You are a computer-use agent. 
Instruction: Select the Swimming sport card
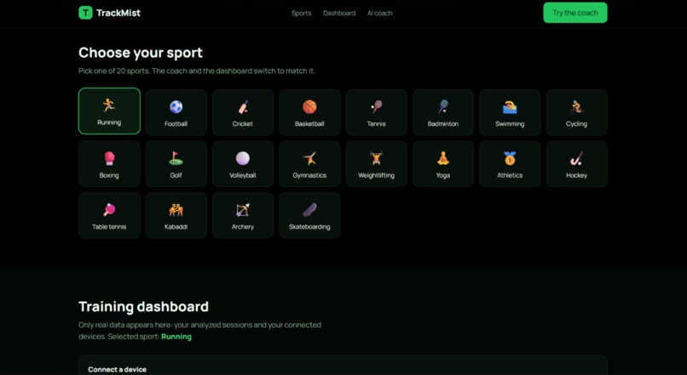510,112
